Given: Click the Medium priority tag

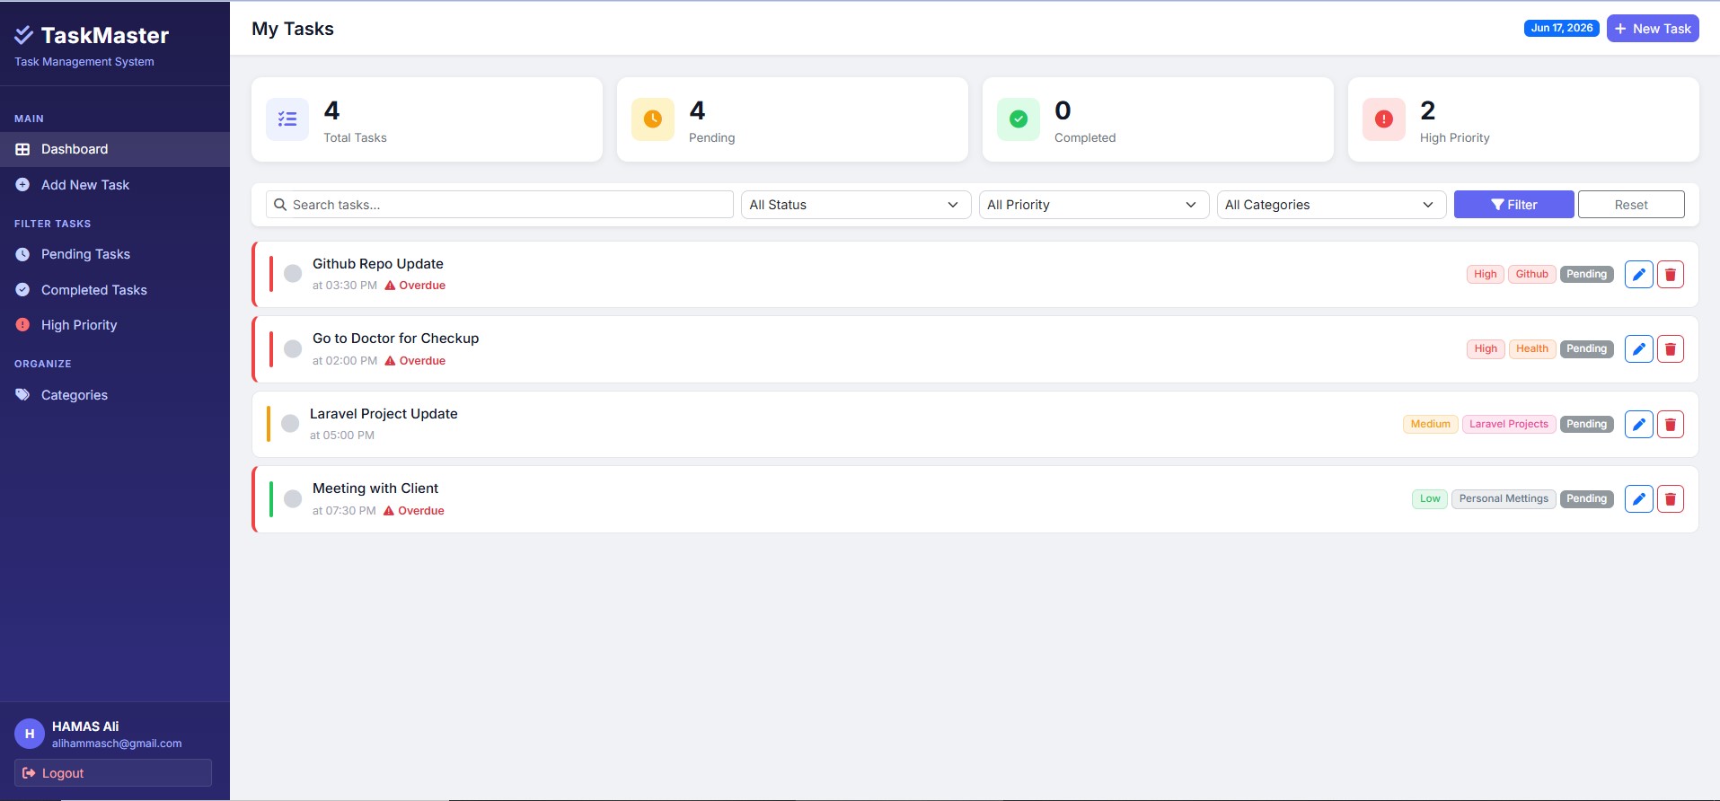Looking at the screenshot, I should (x=1430, y=424).
